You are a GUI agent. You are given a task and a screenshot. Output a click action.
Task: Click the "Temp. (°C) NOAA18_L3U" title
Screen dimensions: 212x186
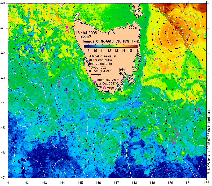point(102,41)
